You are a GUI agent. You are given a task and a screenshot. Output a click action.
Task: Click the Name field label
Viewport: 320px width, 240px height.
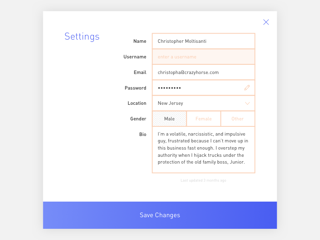point(140,41)
